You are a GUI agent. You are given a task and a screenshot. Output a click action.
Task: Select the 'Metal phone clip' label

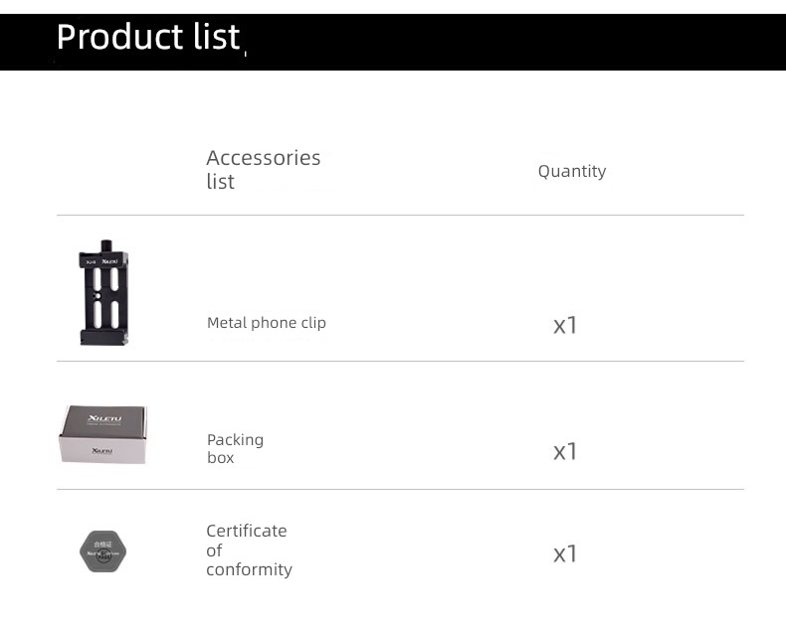click(x=267, y=323)
